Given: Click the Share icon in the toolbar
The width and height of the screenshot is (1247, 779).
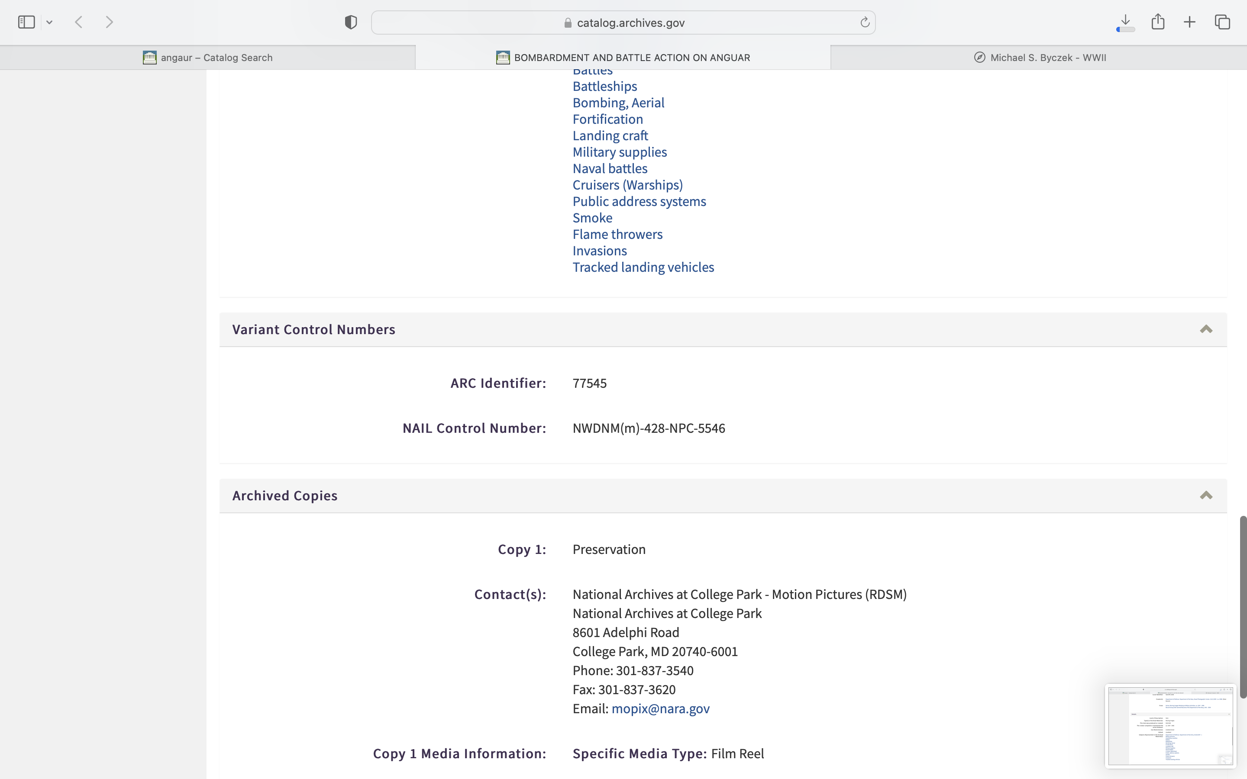Looking at the screenshot, I should [x=1158, y=22].
